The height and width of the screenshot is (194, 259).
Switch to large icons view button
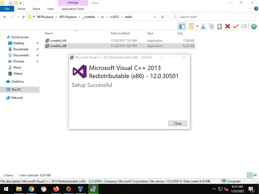(255, 175)
